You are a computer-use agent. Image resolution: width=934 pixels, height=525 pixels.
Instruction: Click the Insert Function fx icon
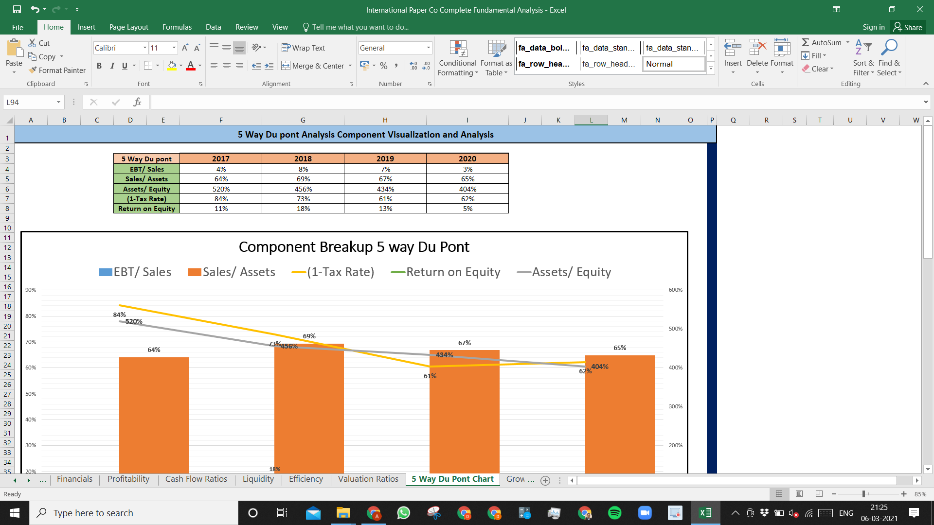pyautogui.click(x=138, y=102)
